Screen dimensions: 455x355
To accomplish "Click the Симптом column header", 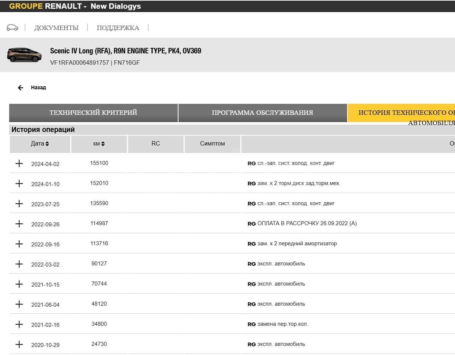I will [x=213, y=144].
